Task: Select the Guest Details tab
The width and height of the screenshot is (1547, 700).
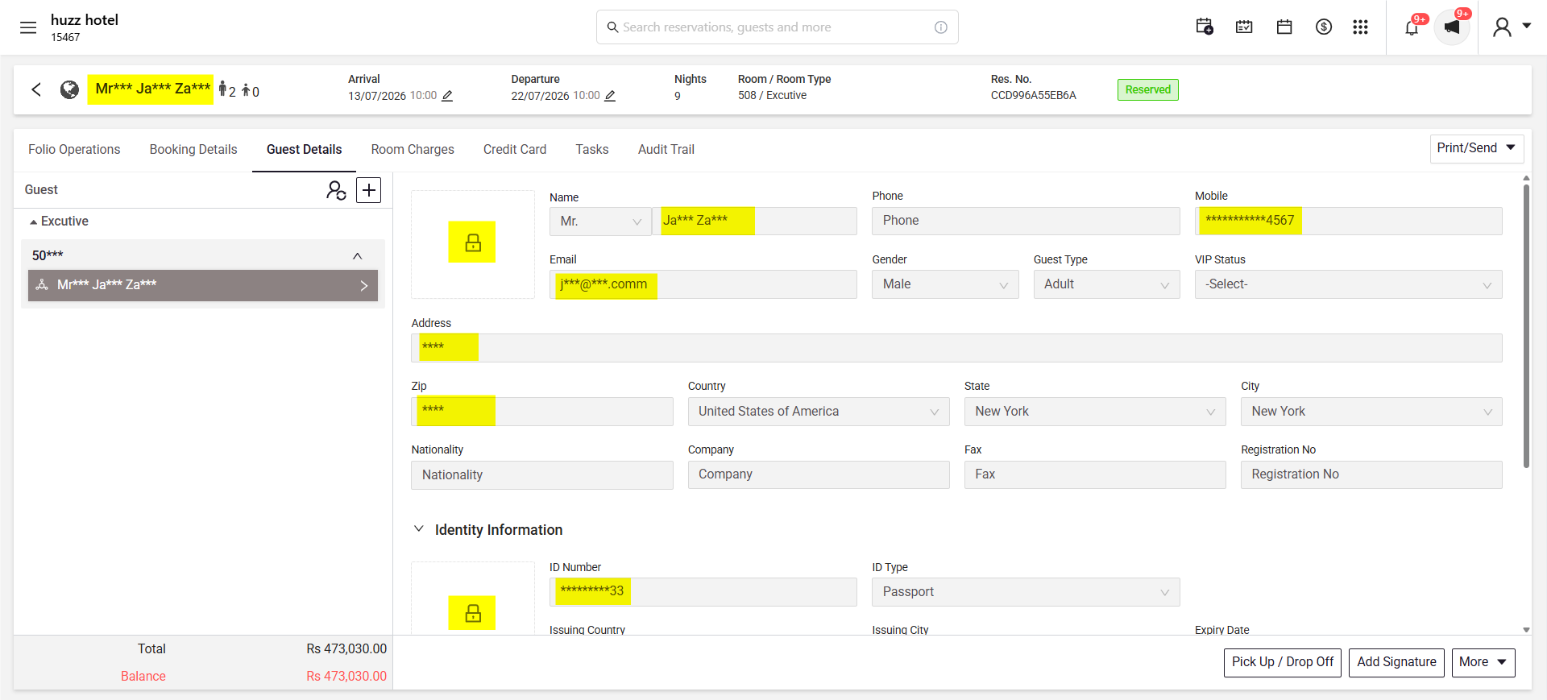Action: tap(305, 150)
